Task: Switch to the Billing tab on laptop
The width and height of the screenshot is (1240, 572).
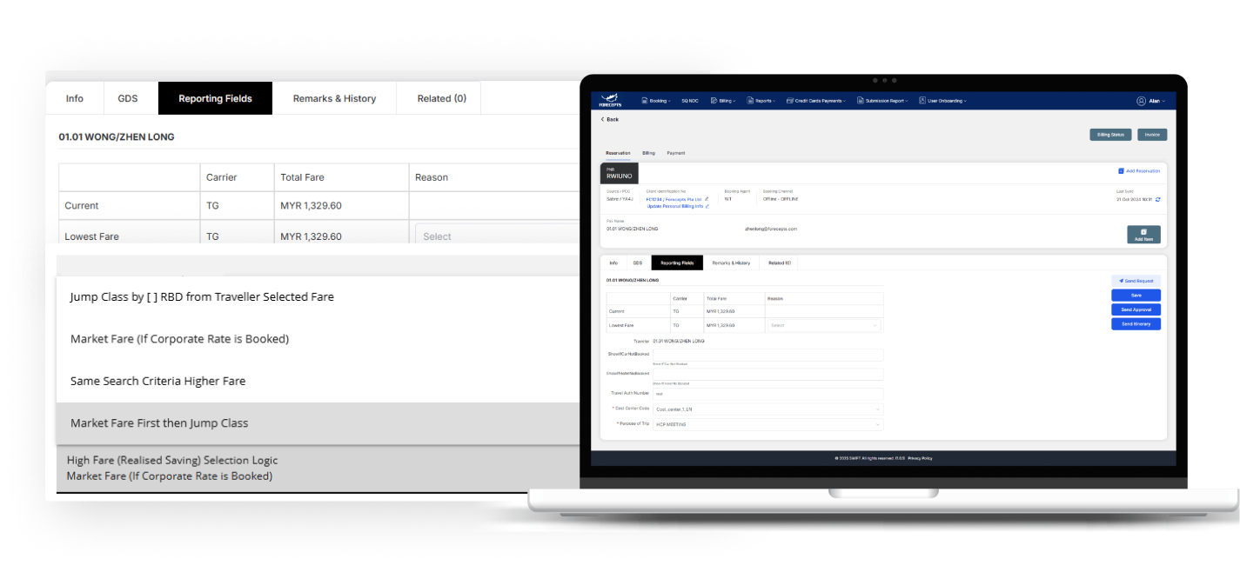Action: point(648,153)
